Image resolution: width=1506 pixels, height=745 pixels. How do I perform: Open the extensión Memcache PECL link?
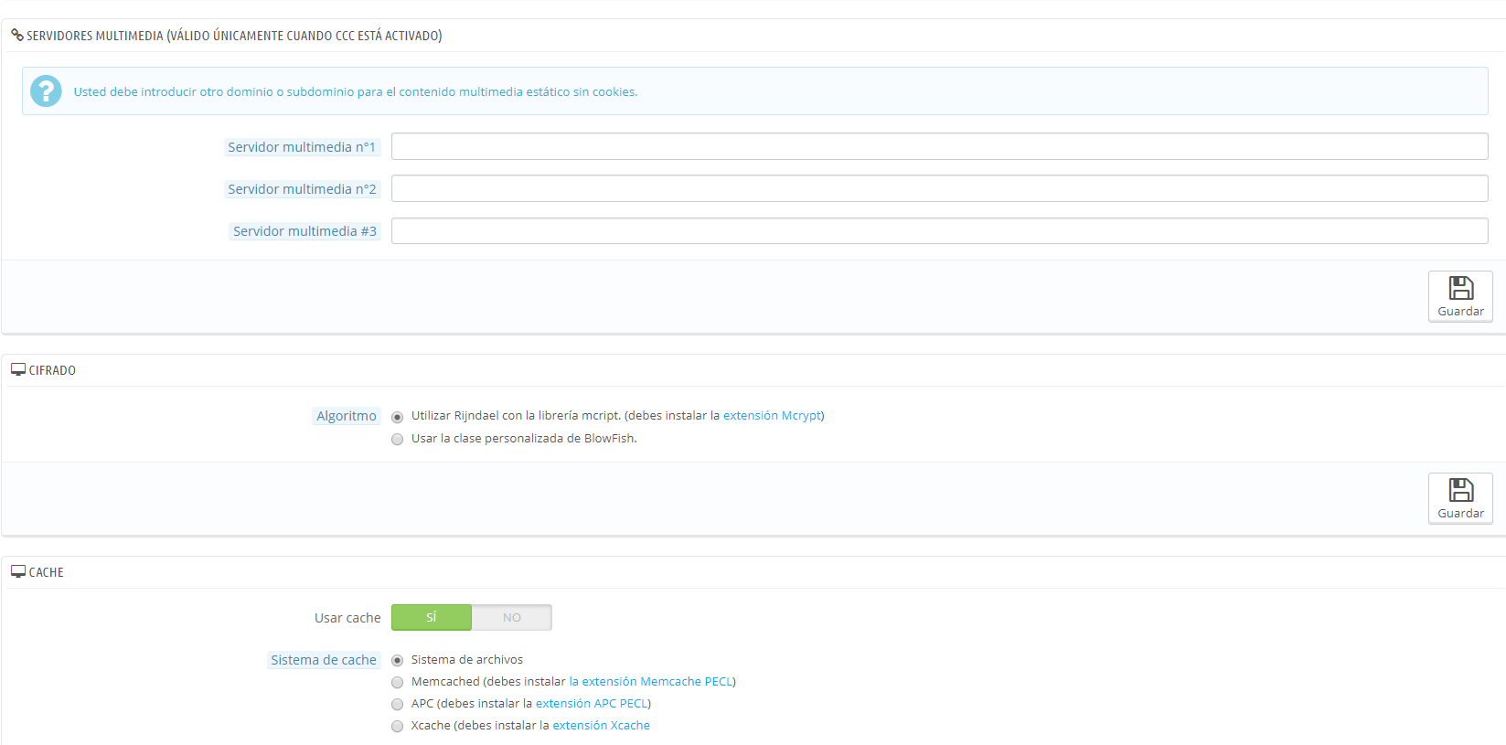[x=650, y=682]
